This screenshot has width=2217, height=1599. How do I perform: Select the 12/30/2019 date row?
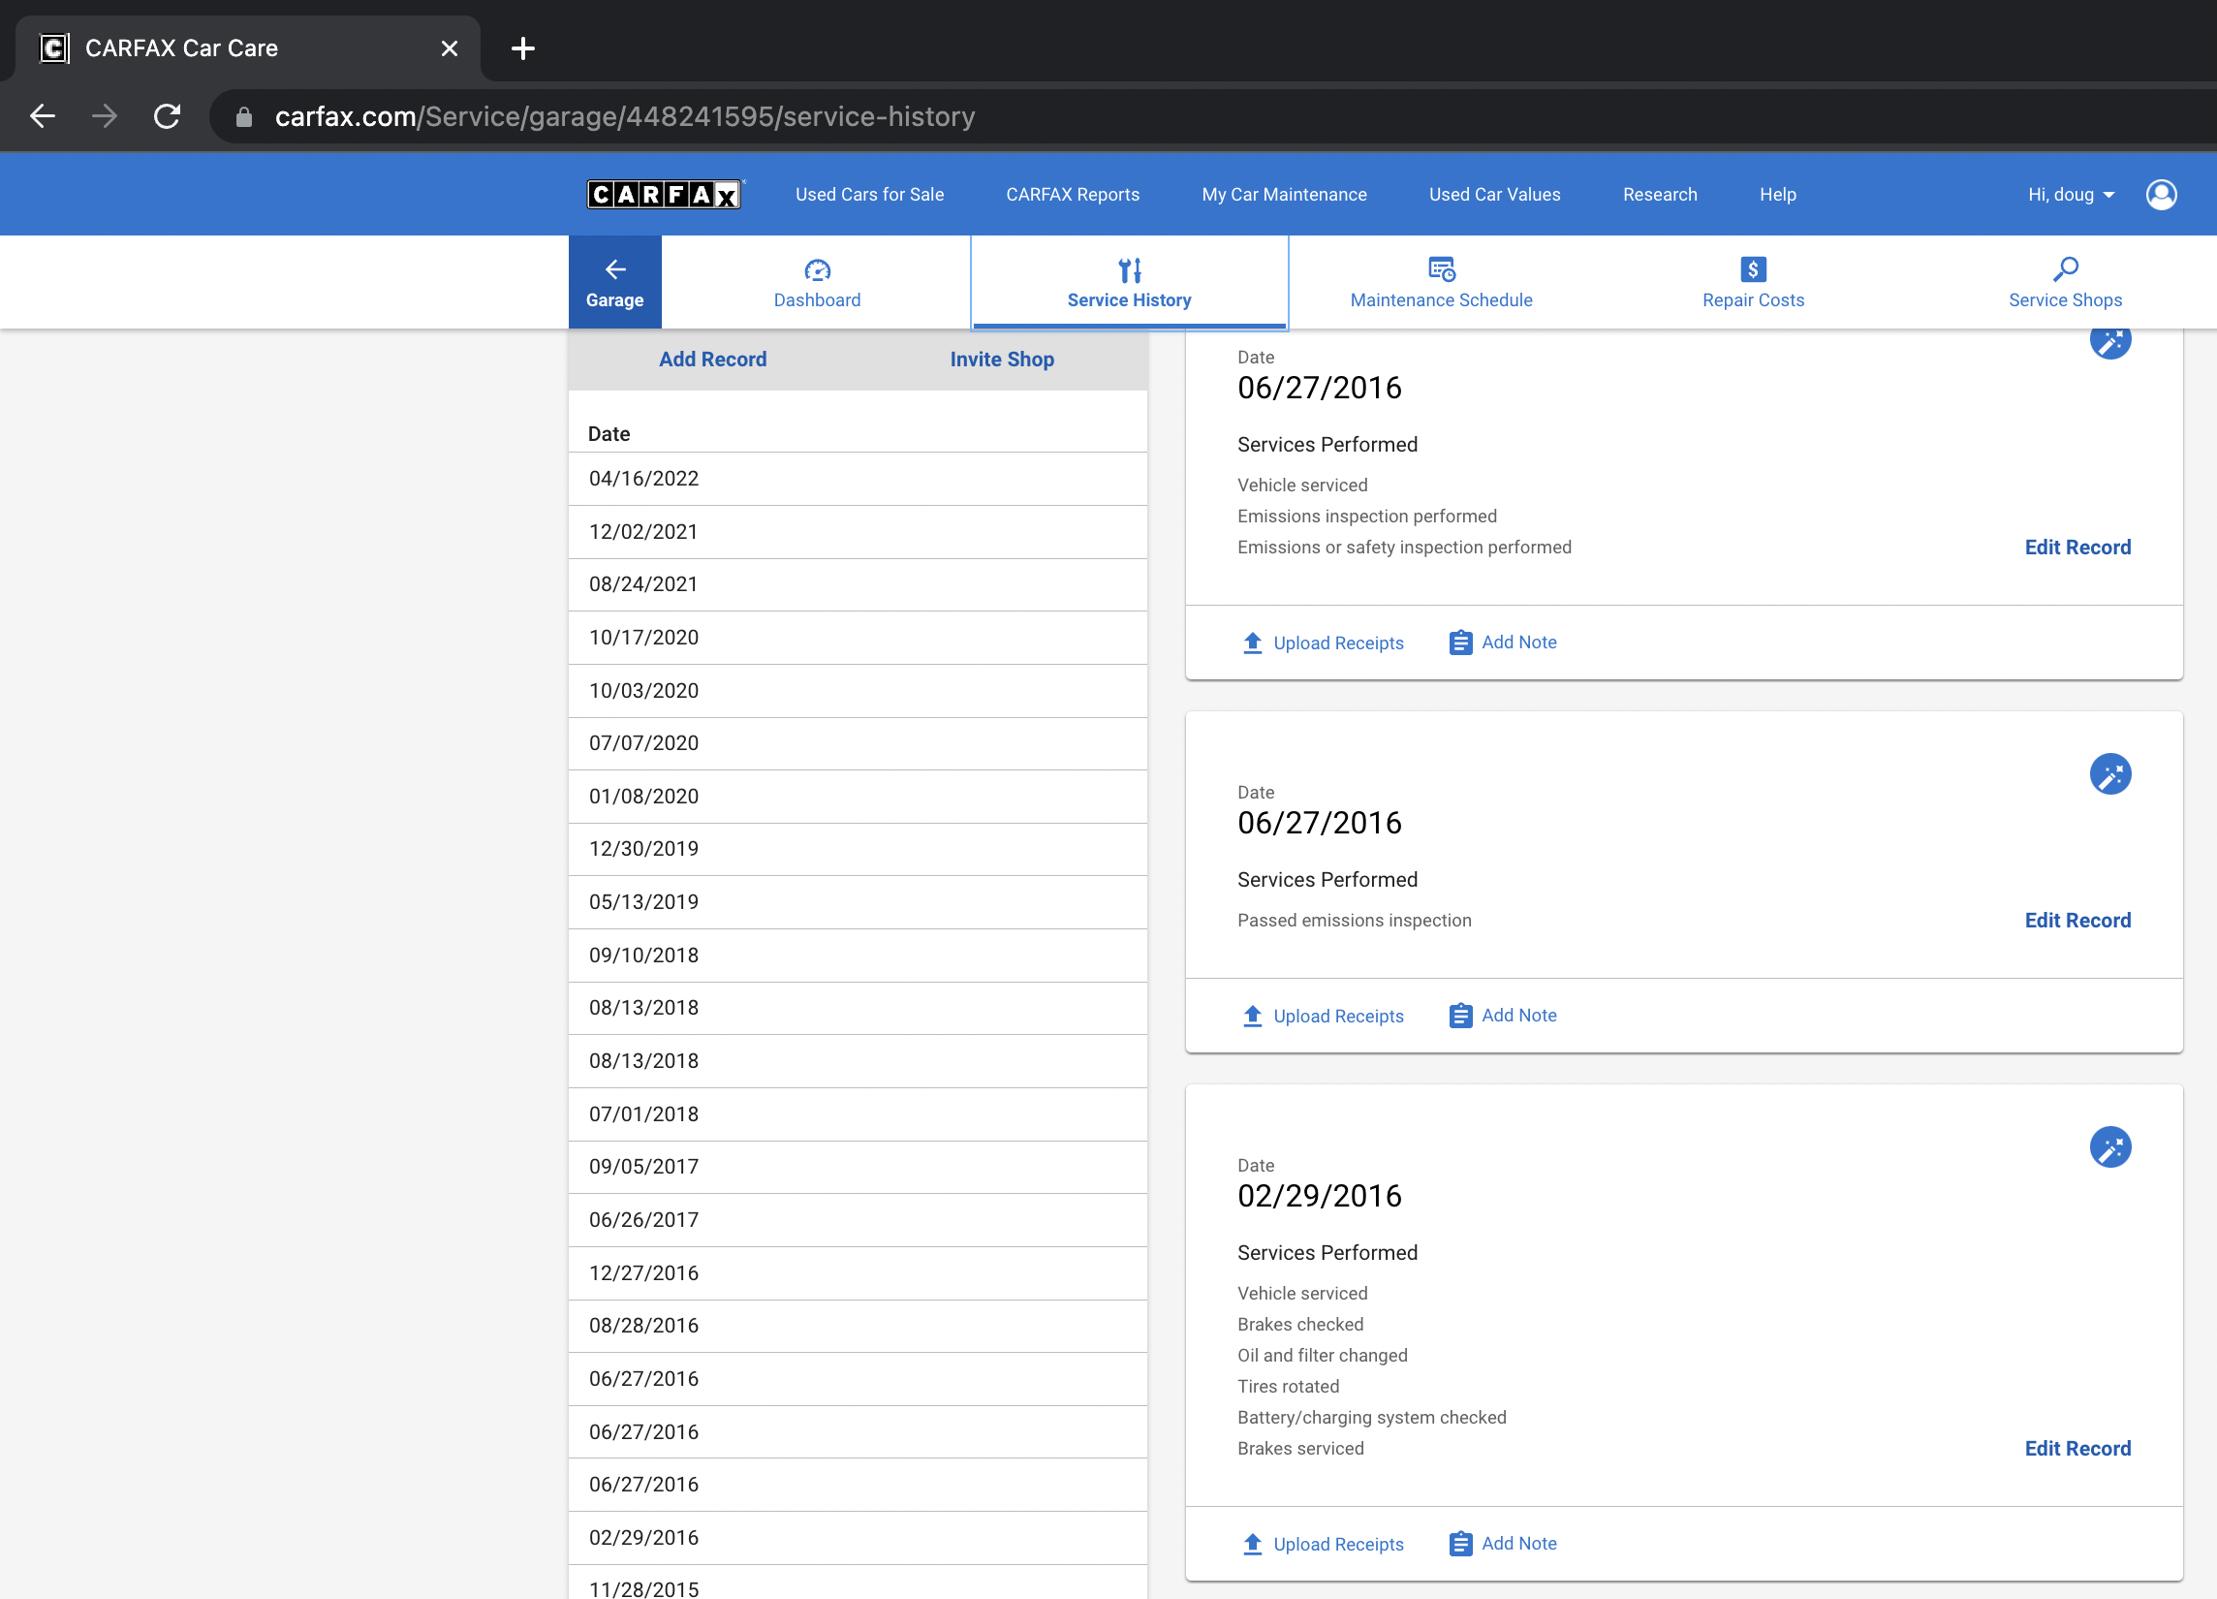click(x=858, y=849)
